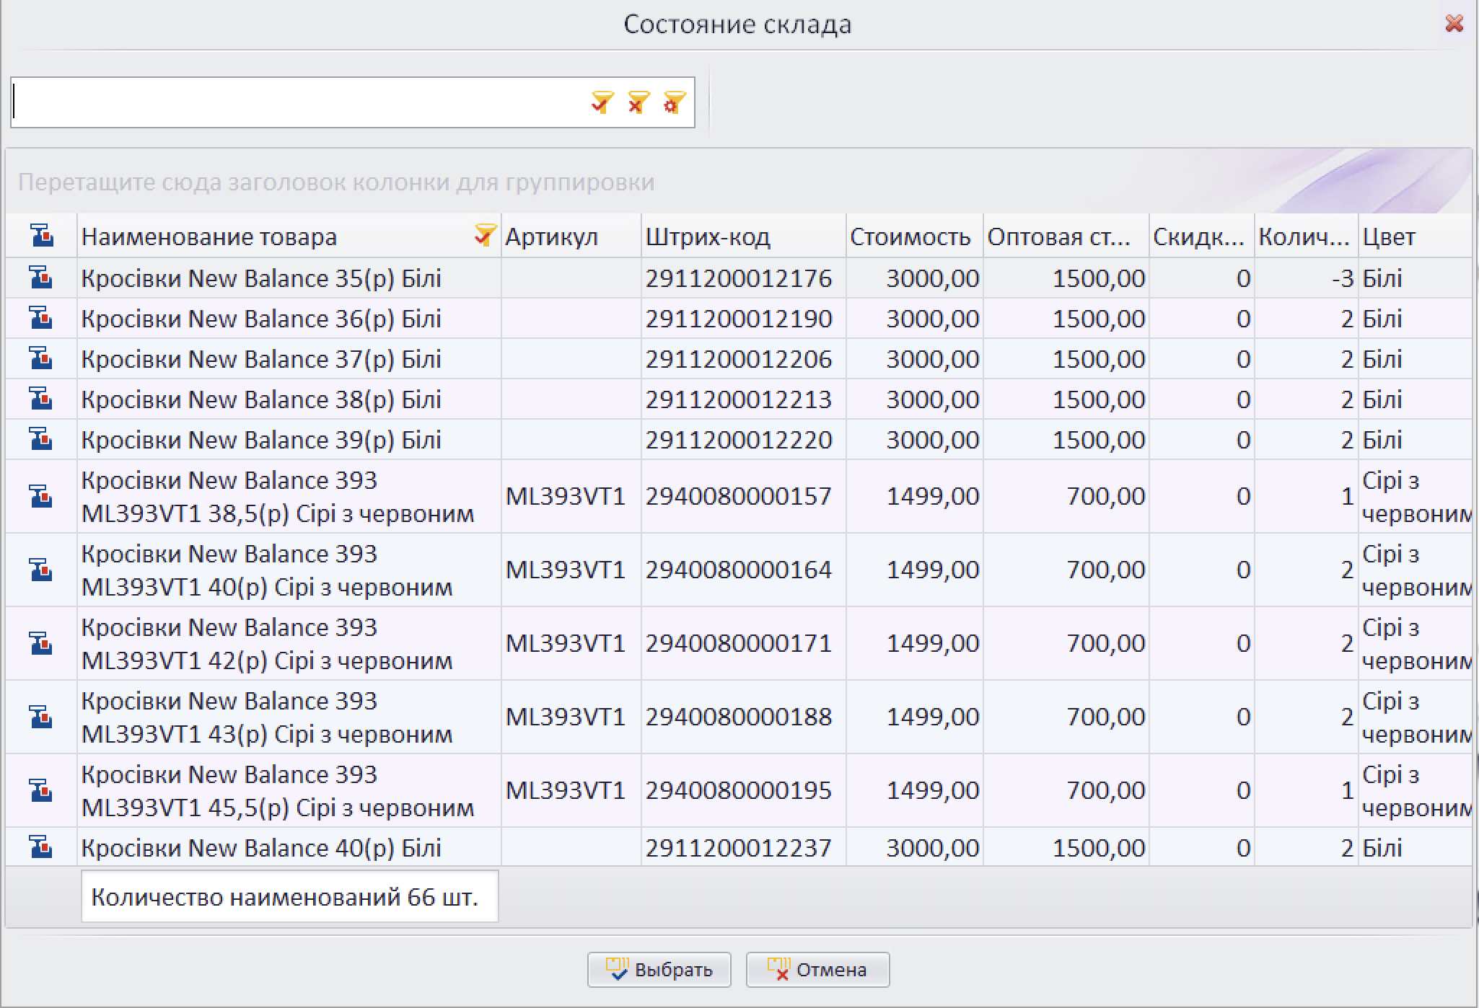Click the quantity value -3
Screen dimensions: 1479x1008
[x=1343, y=278]
